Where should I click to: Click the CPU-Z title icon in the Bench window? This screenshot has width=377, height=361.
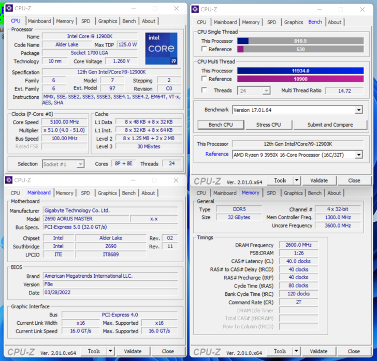(x=195, y=9)
